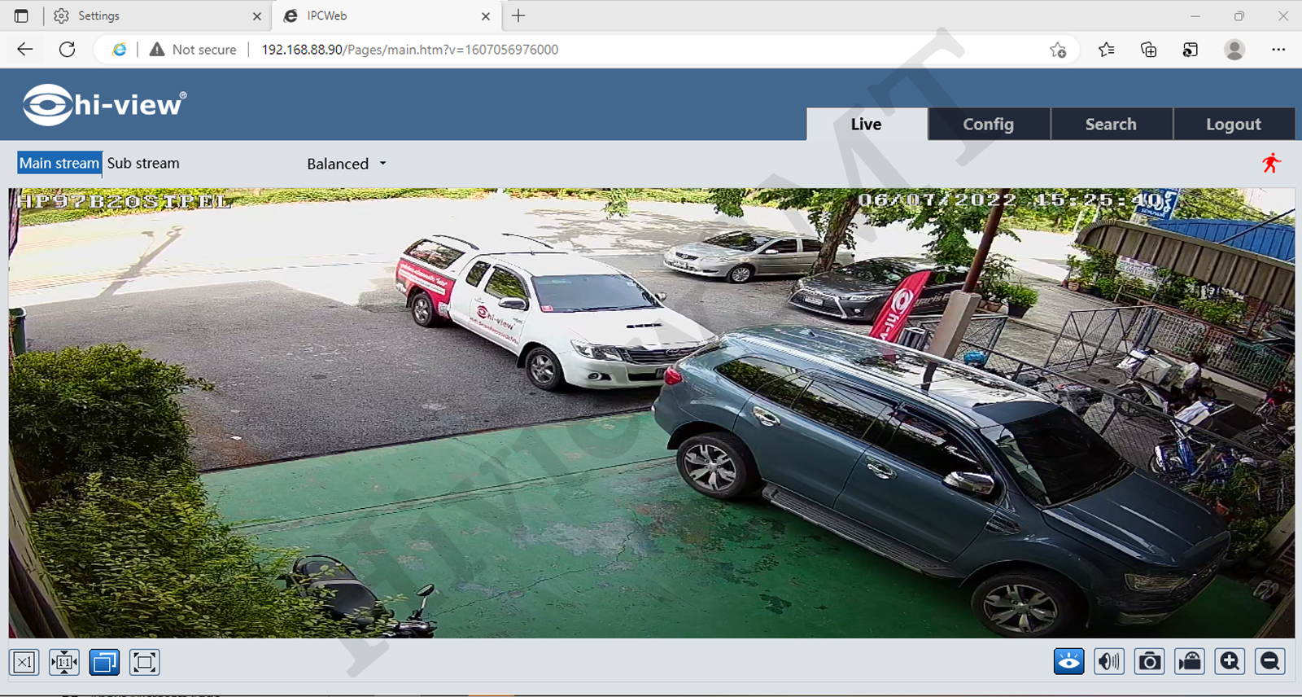Screen dimensions: 1302x697
Task: Click the original size X1 icon
Action: click(x=24, y=662)
